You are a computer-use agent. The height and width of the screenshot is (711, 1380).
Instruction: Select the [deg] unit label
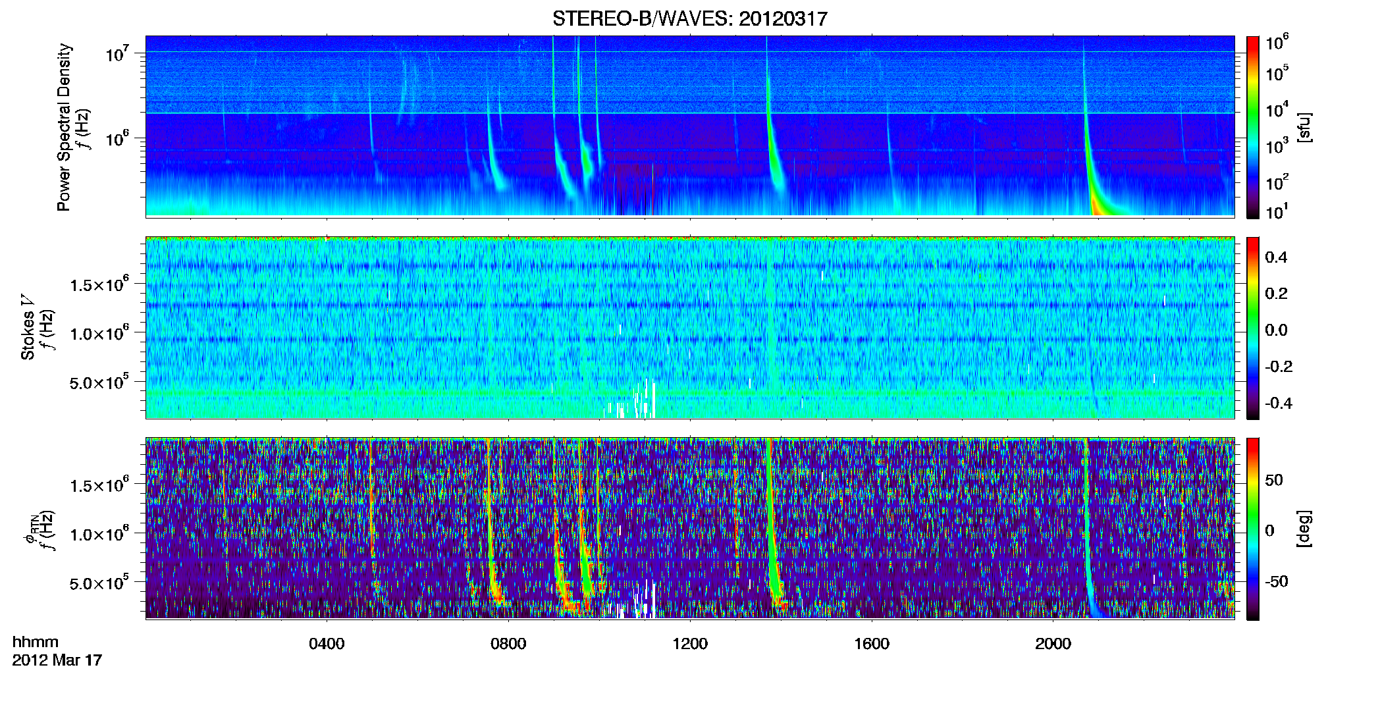(x=1304, y=529)
